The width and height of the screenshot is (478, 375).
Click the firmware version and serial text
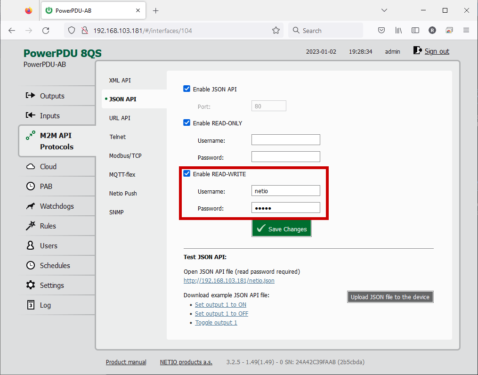(295, 362)
